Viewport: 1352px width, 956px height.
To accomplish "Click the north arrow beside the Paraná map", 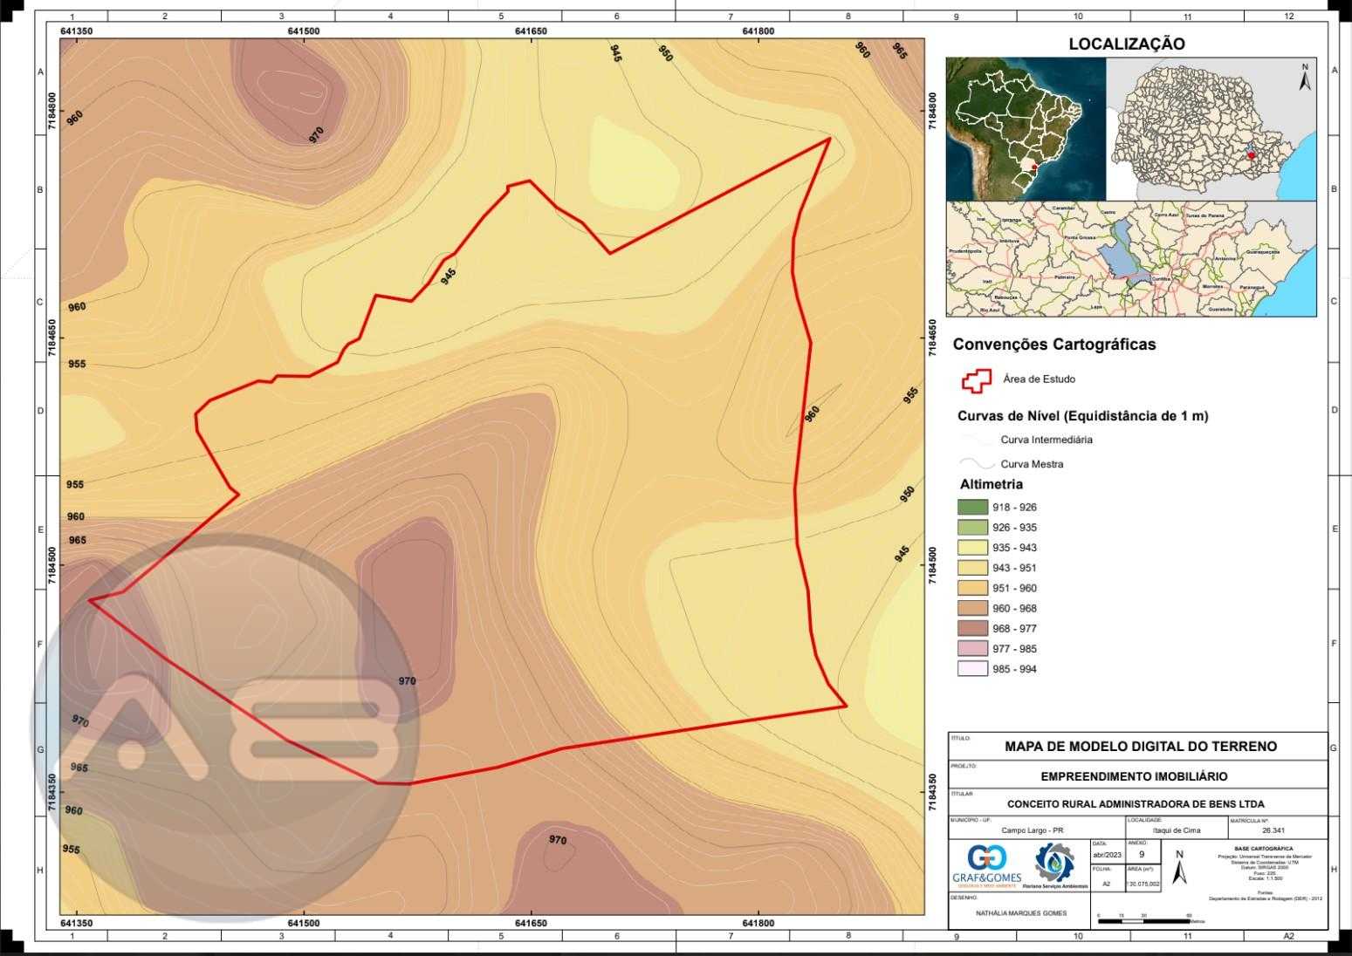I will (x=1304, y=79).
